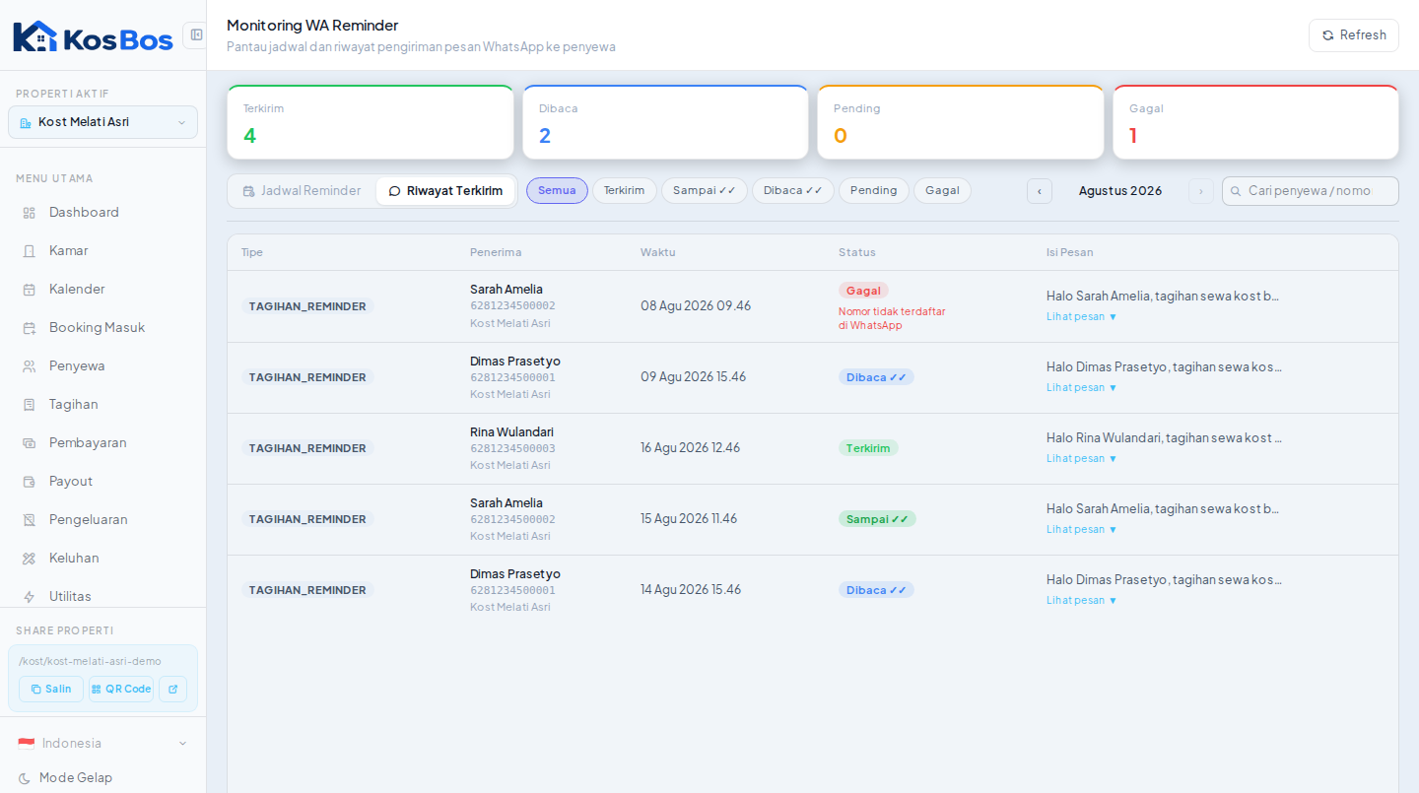Click red Gagal status badge for Sarah Amelia
This screenshot has height=793, width=1419.
[863, 291]
